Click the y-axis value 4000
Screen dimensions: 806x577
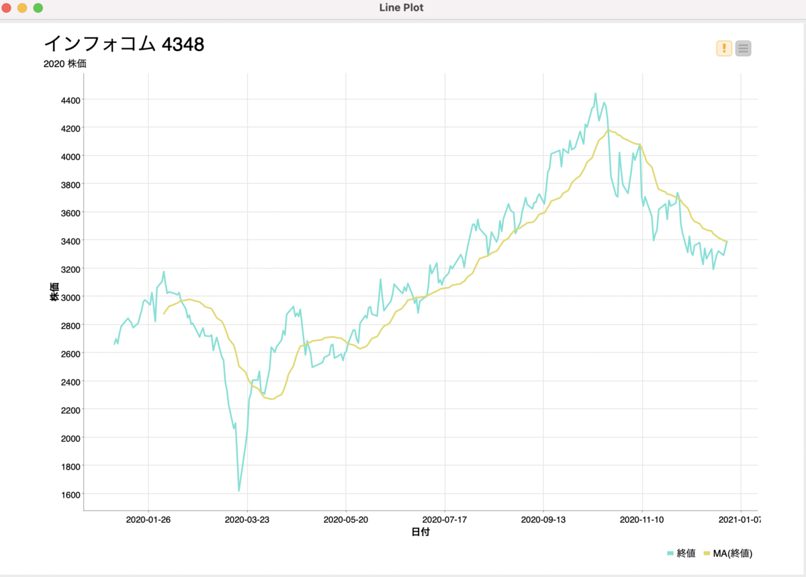[71, 157]
